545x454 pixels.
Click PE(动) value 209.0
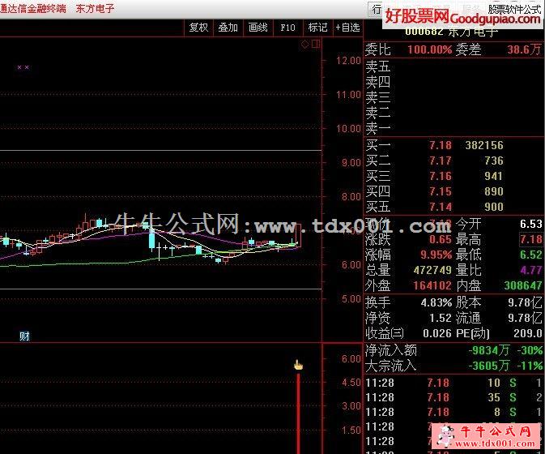(x=528, y=333)
